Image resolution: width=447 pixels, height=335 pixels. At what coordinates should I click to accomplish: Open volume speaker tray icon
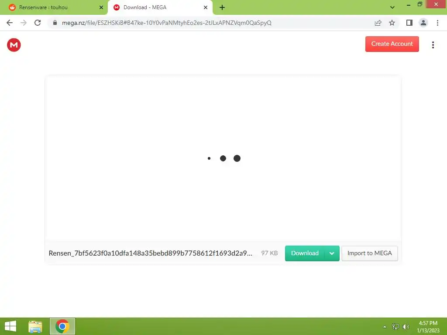point(406,327)
